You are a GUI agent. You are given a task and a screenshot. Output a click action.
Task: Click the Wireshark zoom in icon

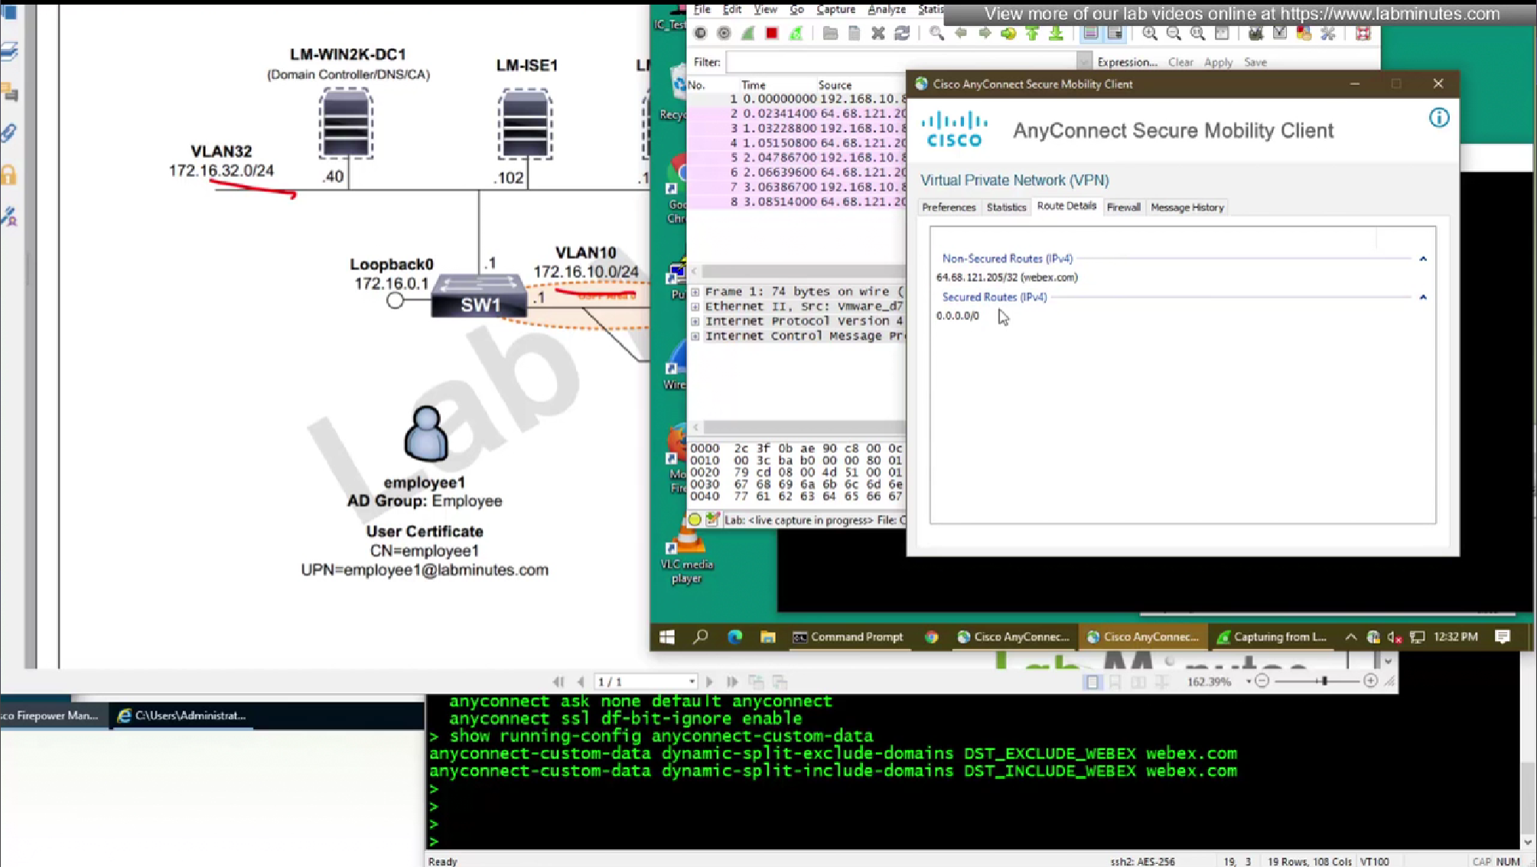1149,34
